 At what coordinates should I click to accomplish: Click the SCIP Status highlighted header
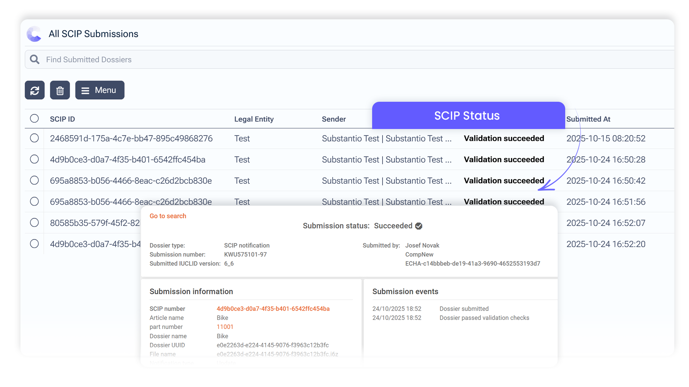pyautogui.click(x=467, y=116)
